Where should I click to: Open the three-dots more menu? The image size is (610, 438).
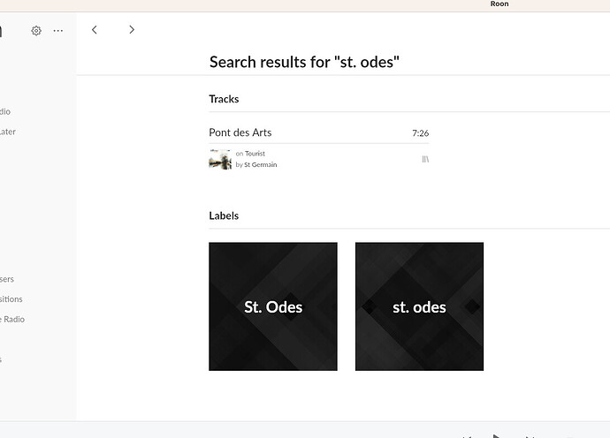click(58, 31)
